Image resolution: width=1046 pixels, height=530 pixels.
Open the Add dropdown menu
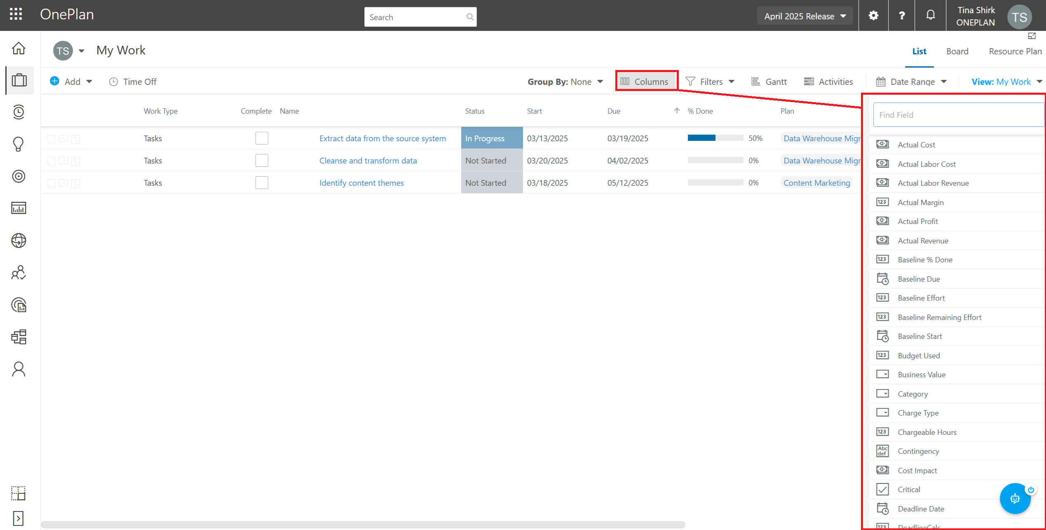(x=71, y=82)
